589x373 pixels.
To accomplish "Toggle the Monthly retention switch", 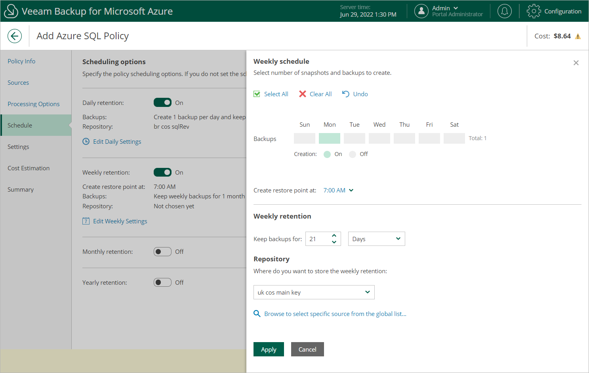I will (162, 252).
